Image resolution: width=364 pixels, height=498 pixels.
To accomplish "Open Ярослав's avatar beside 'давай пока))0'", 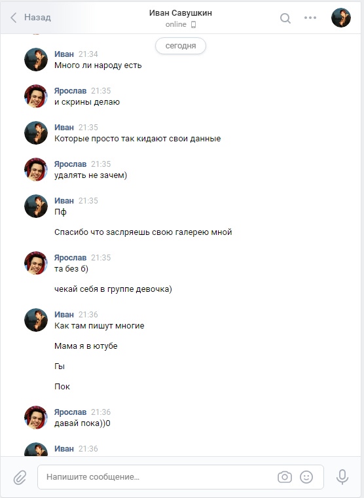I will click(x=36, y=418).
